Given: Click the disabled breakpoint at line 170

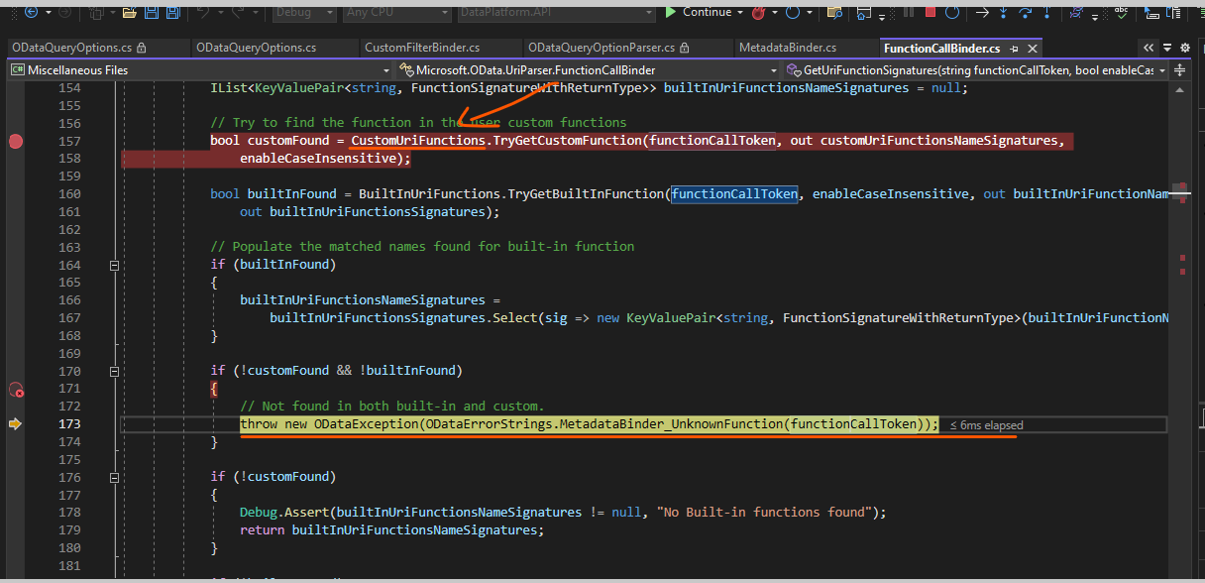Looking at the screenshot, I should (x=16, y=391).
